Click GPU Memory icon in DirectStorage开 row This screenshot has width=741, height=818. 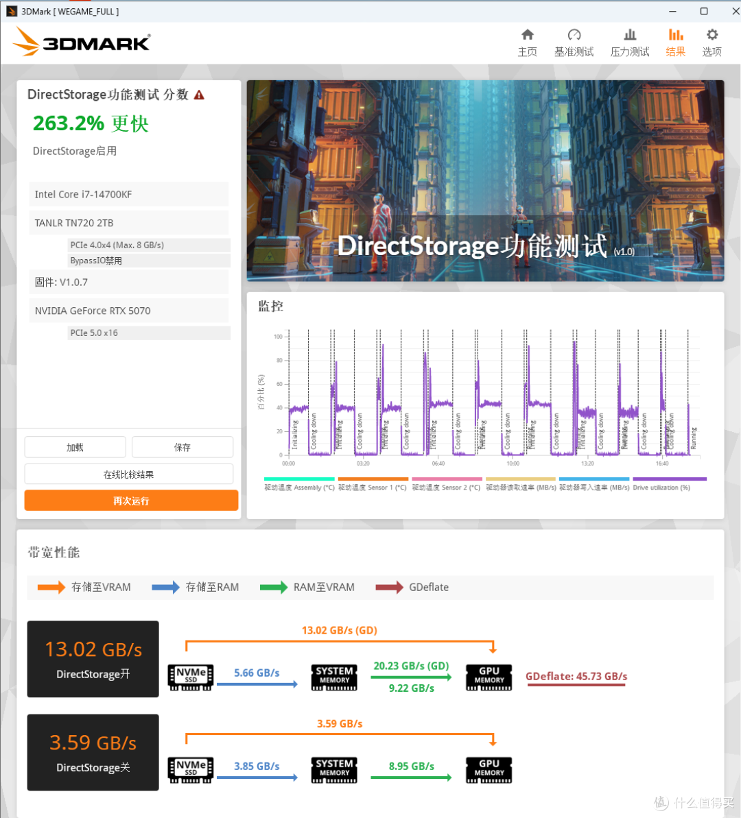pyautogui.click(x=489, y=677)
